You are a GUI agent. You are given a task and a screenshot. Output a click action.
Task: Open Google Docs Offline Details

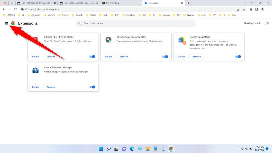click(181, 57)
